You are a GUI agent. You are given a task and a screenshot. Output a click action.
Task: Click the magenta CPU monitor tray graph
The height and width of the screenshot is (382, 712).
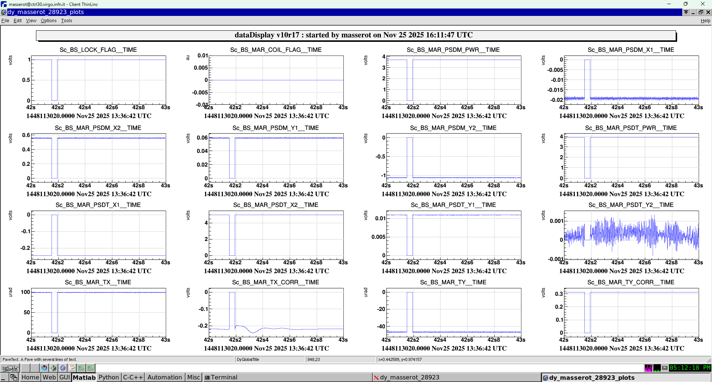648,368
